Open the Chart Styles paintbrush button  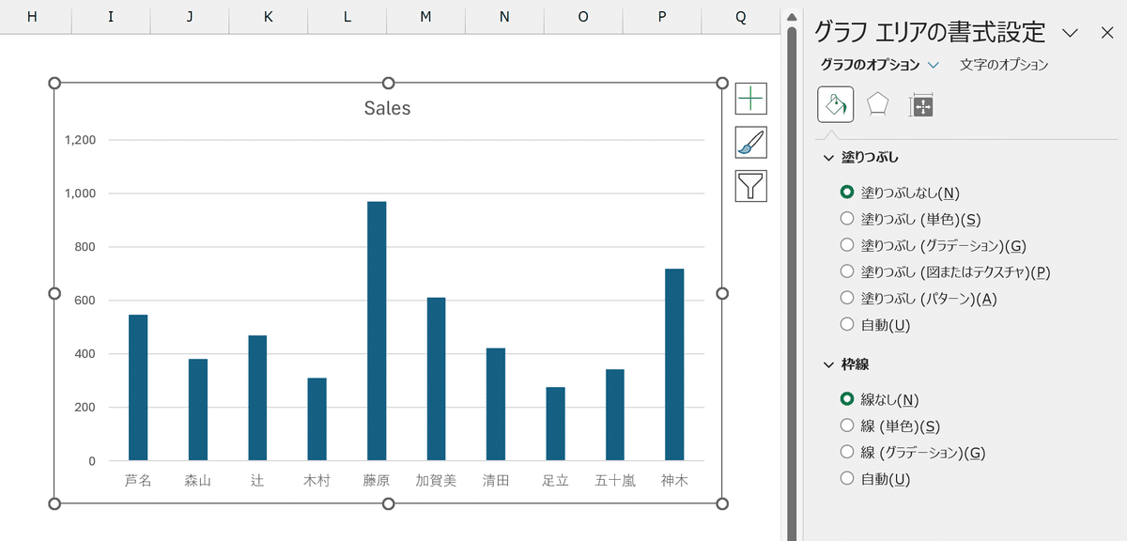tap(751, 142)
